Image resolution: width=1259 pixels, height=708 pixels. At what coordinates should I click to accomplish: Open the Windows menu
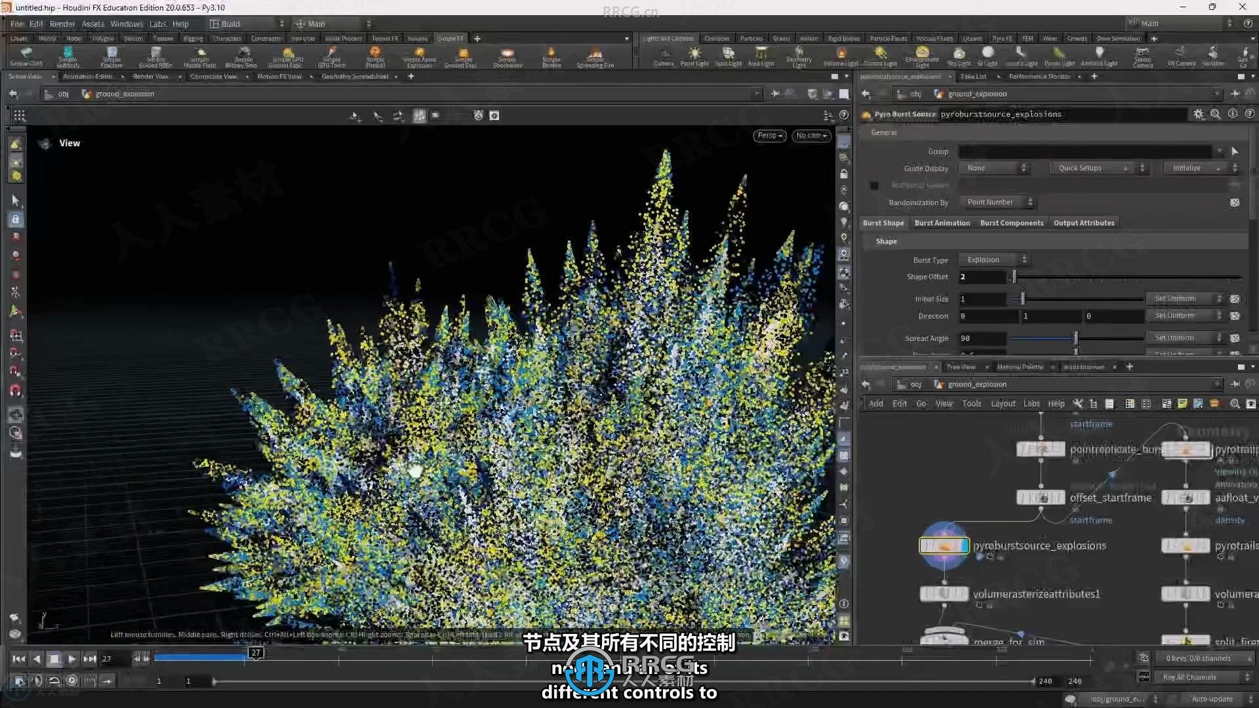(x=127, y=24)
